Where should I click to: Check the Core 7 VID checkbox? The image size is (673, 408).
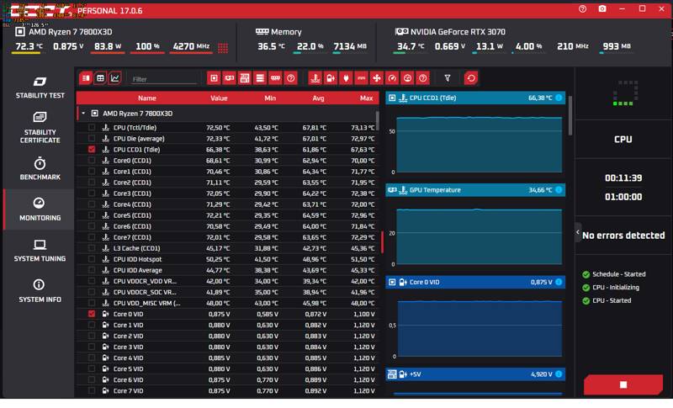click(x=92, y=390)
